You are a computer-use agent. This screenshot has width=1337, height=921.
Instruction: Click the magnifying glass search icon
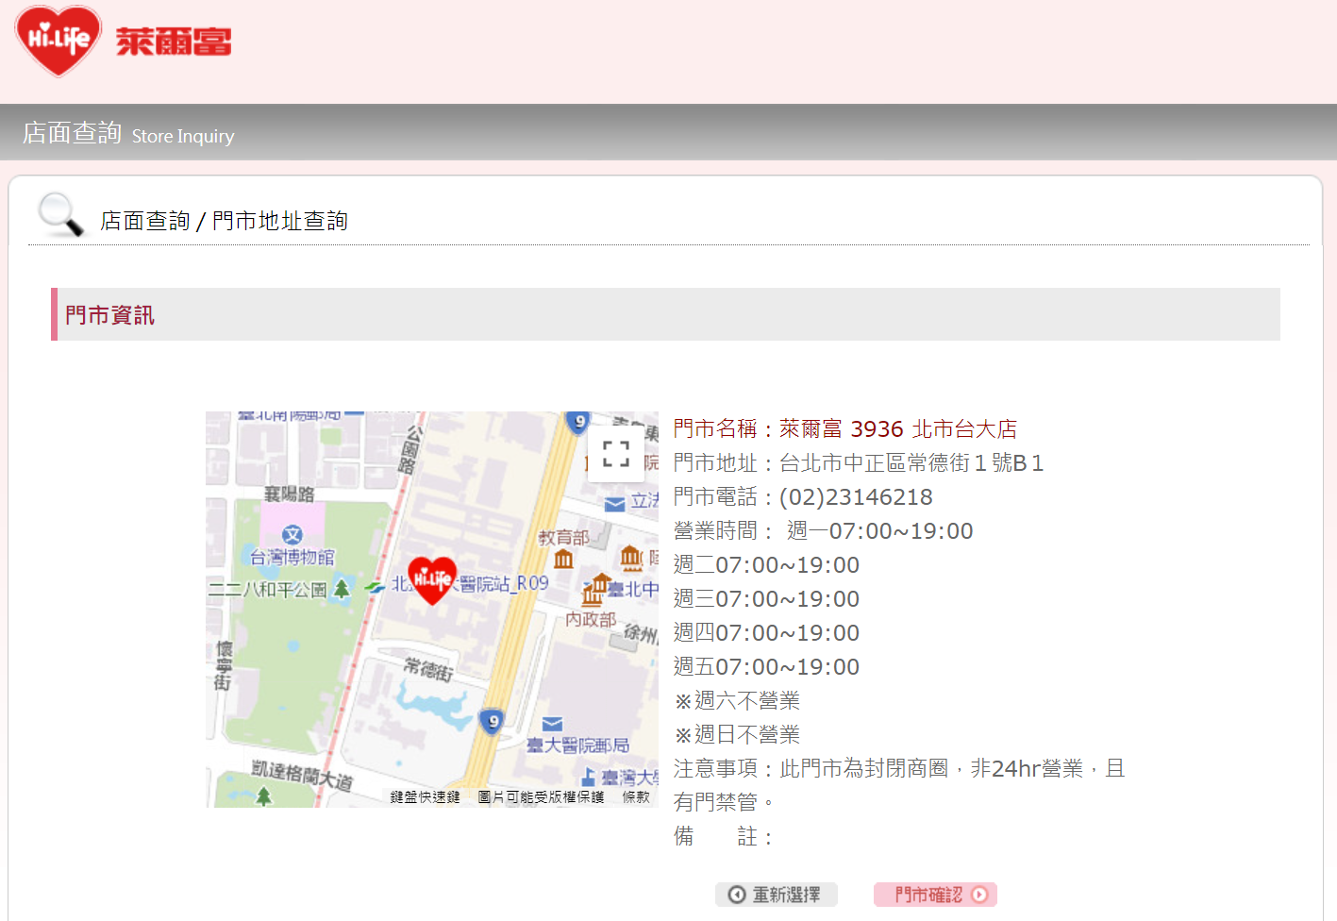[61, 214]
